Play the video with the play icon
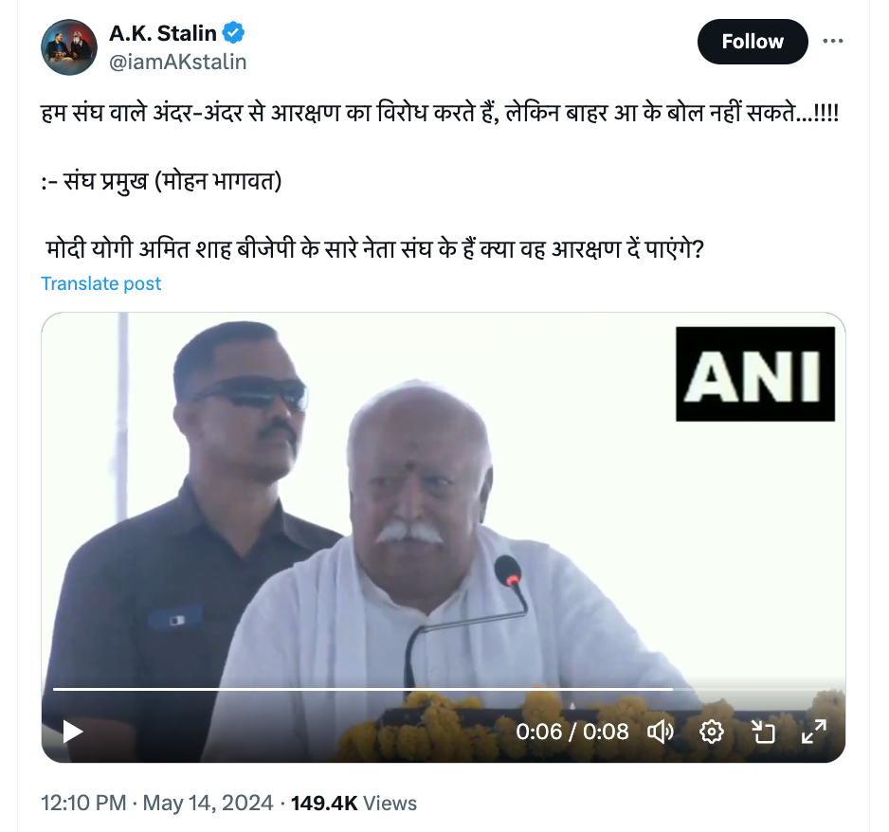The image size is (889, 832). pyautogui.click(x=72, y=732)
